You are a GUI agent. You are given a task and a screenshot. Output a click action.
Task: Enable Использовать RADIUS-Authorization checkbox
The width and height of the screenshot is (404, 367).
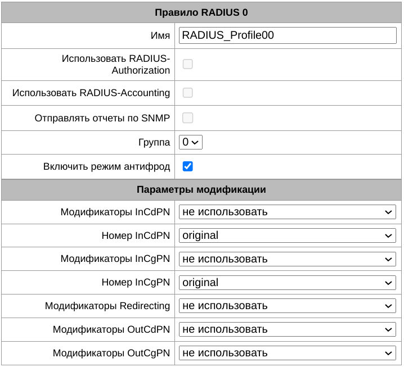(x=188, y=64)
